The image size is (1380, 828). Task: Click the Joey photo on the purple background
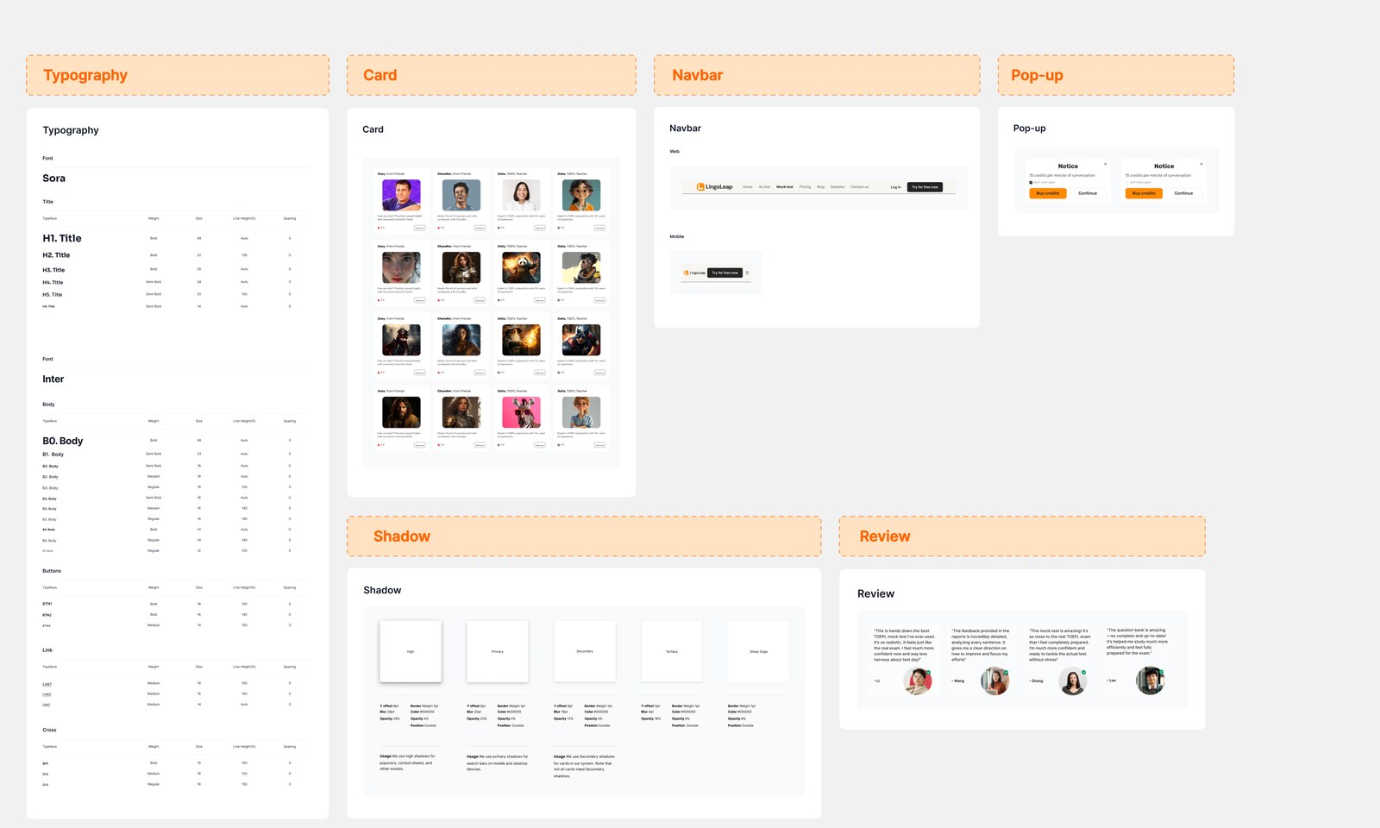tap(401, 195)
